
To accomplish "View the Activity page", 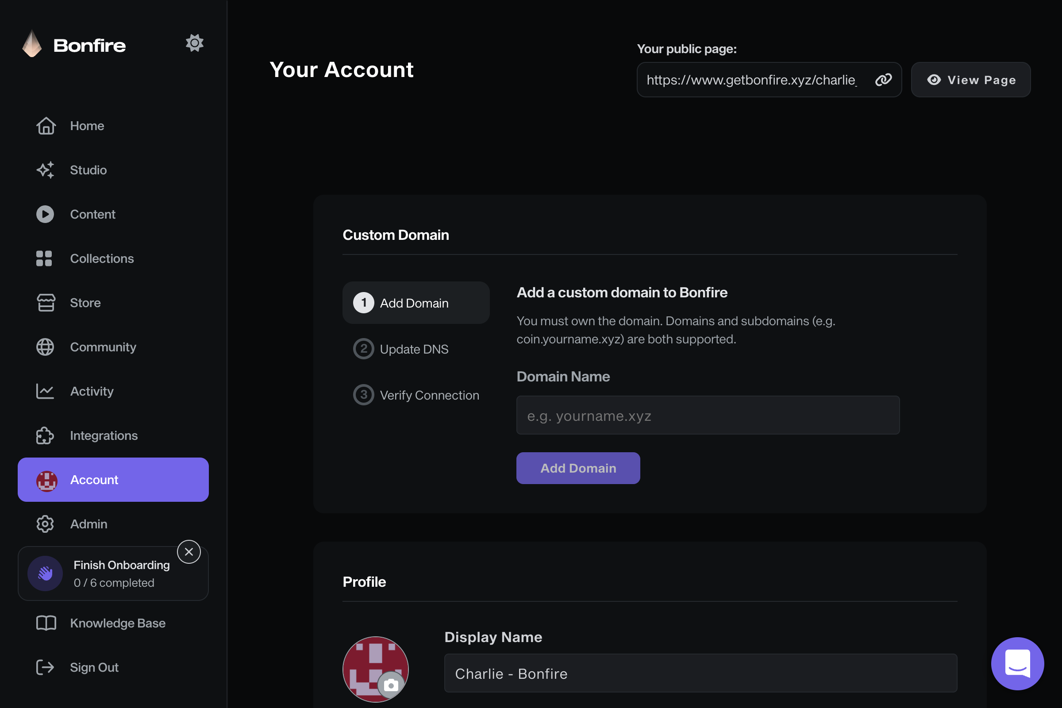I will (x=113, y=391).
